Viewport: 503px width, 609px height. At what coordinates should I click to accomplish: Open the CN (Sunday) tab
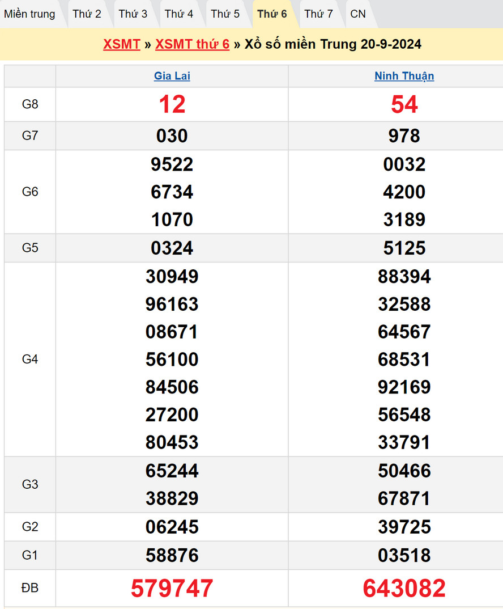pos(358,14)
